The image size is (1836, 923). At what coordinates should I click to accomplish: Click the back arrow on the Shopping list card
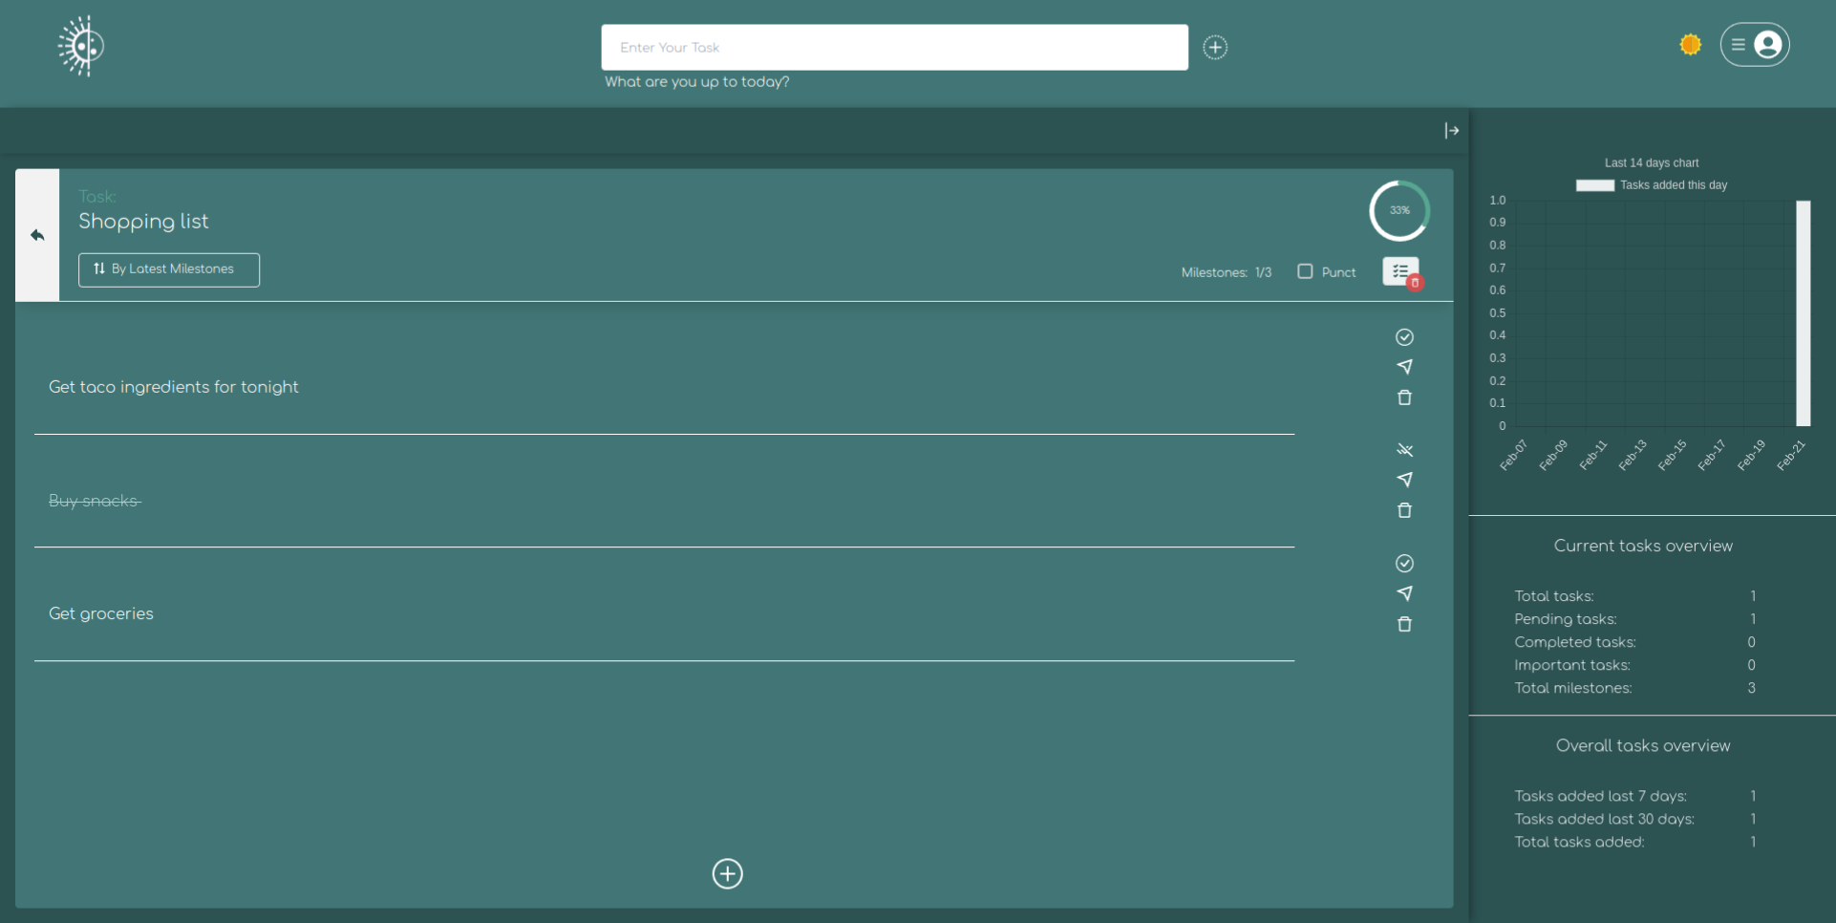37,235
